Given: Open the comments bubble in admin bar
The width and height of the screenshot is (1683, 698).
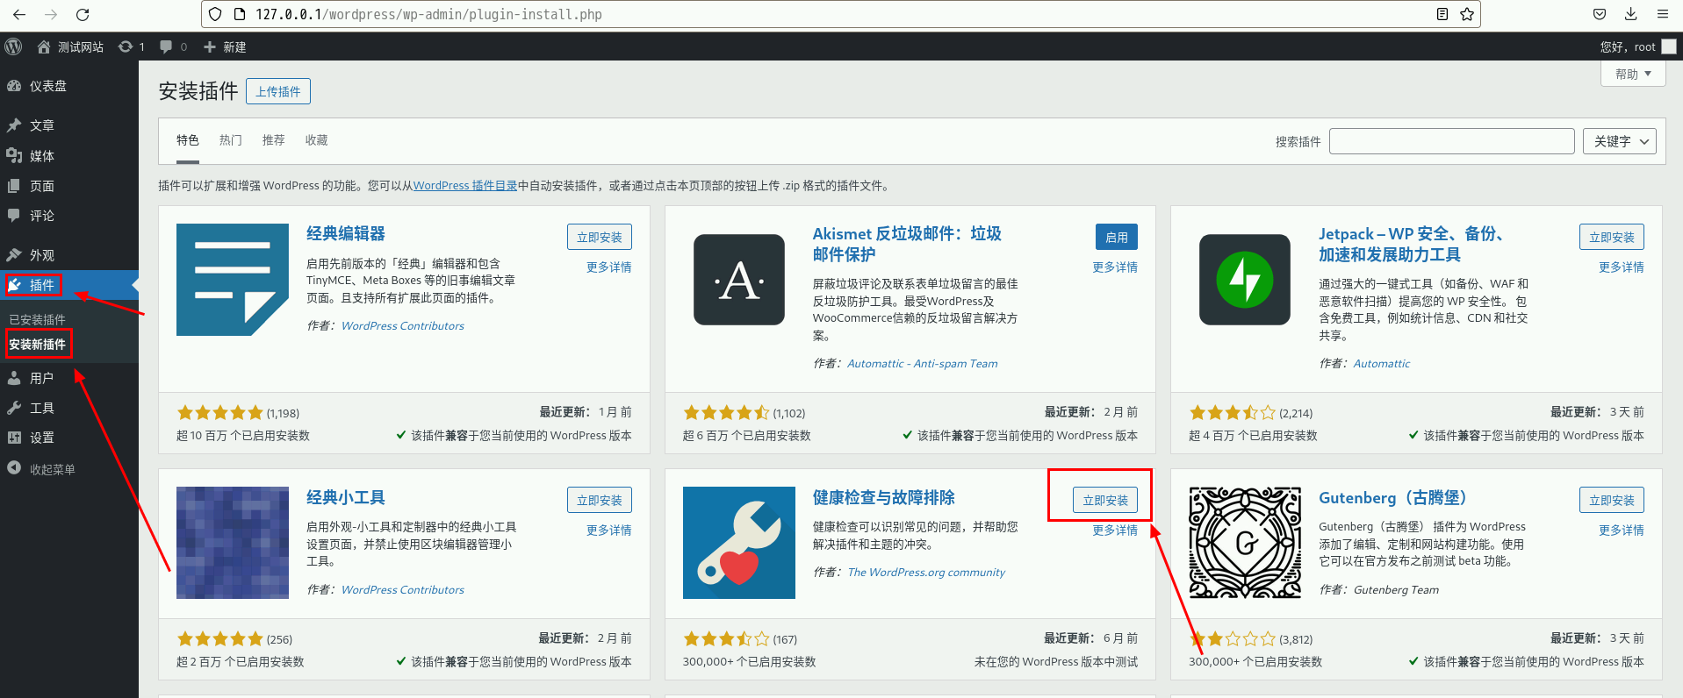Looking at the screenshot, I should 173,46.
